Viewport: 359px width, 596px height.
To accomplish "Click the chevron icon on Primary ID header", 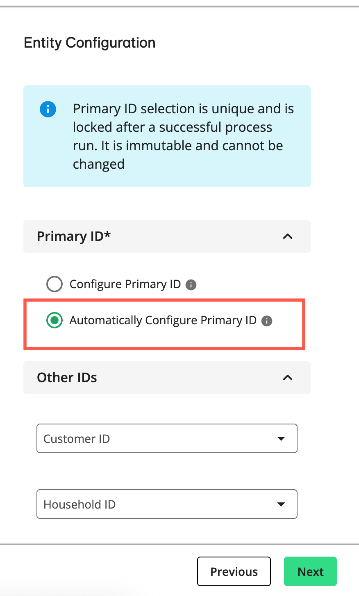I will 288,236.
